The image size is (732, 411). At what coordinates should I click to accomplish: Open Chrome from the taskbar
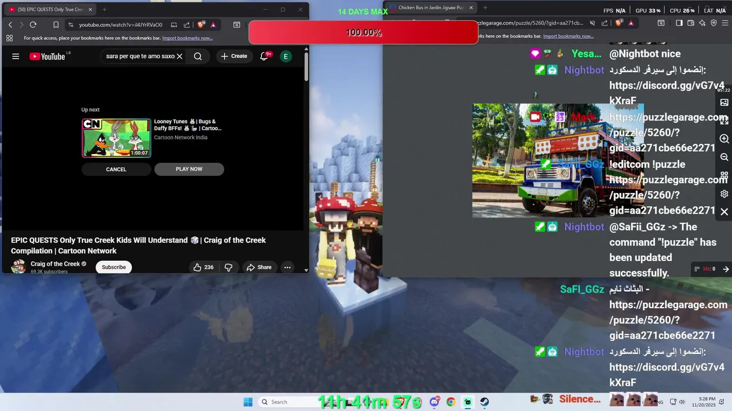click(451, 402)
